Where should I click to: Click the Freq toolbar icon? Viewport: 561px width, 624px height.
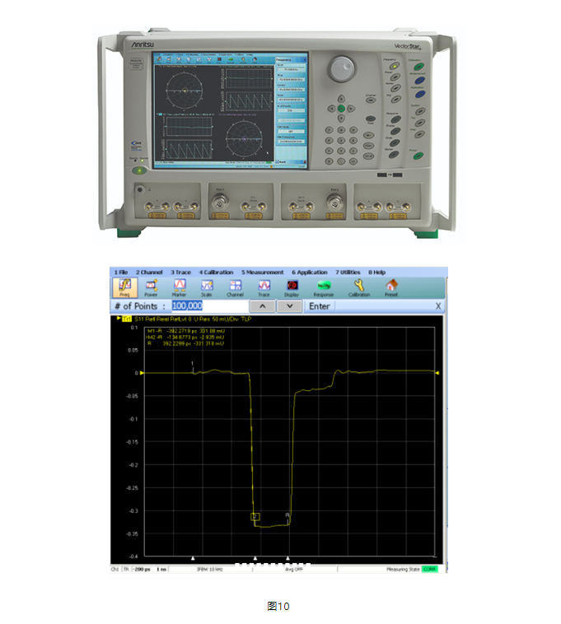pyautogui.click(x=126, y=286)
